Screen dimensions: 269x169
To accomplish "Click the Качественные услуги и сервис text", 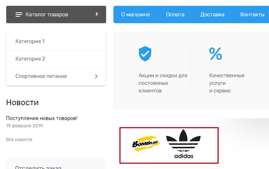I will pyautogui.click(x=227, y=83).
